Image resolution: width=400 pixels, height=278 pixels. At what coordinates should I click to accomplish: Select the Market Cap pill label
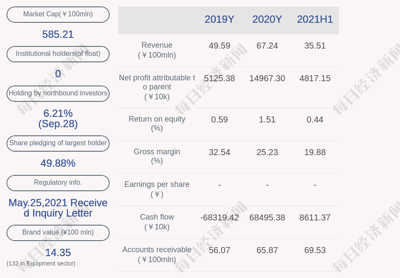click(x=58, y=14)
